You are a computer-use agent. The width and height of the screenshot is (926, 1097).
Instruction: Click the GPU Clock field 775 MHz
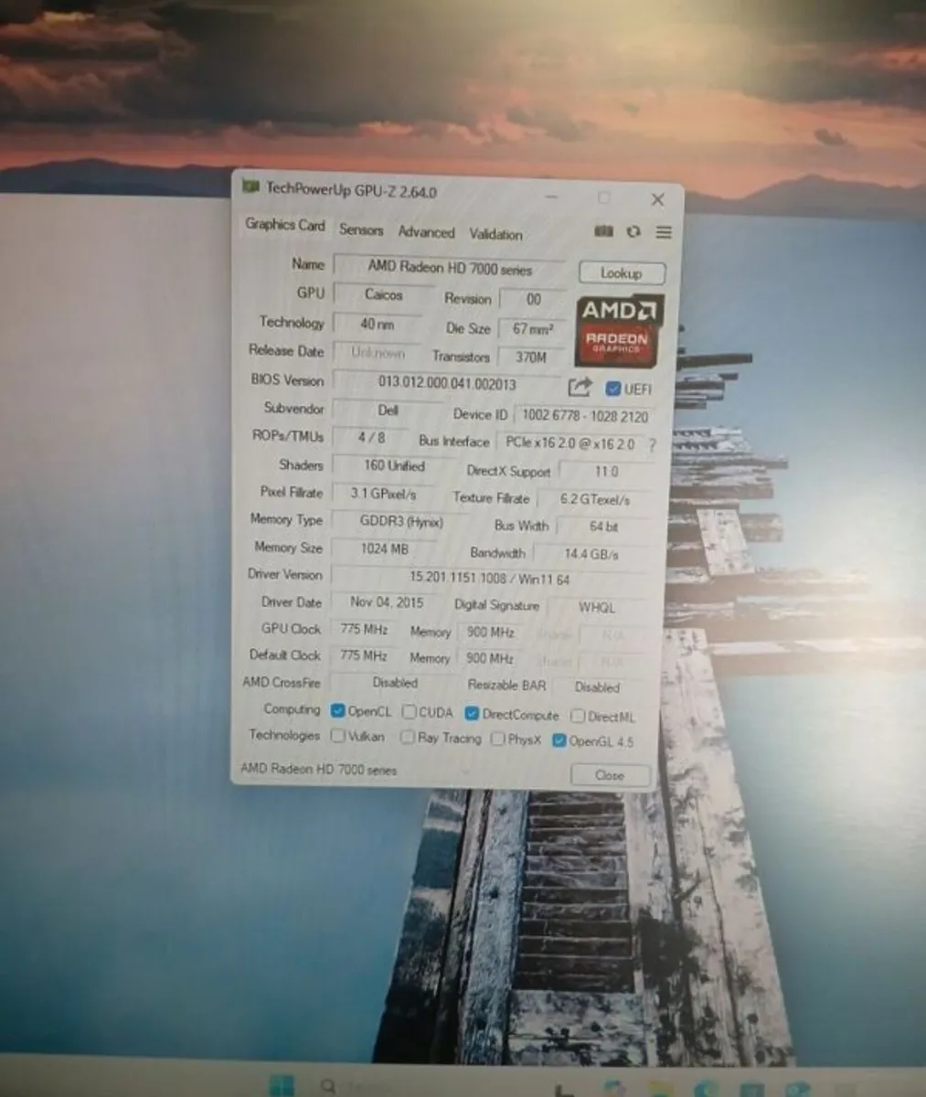(363, 629)
